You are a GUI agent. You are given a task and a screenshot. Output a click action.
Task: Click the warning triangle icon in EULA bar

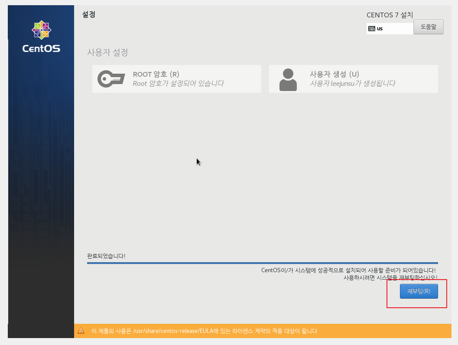pos(81,331)
